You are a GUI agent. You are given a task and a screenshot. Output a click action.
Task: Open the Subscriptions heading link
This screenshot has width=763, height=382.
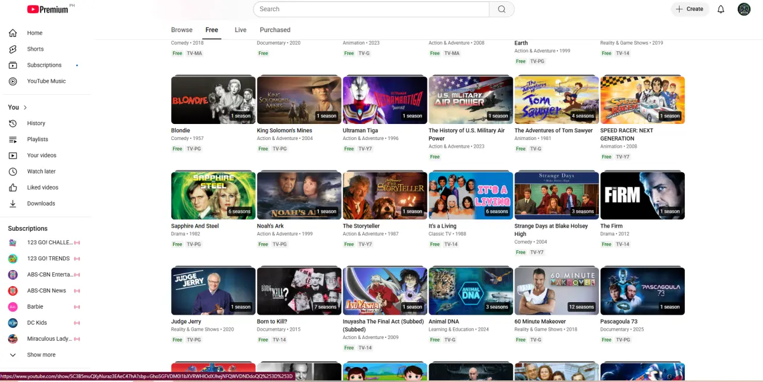point(27,229)
